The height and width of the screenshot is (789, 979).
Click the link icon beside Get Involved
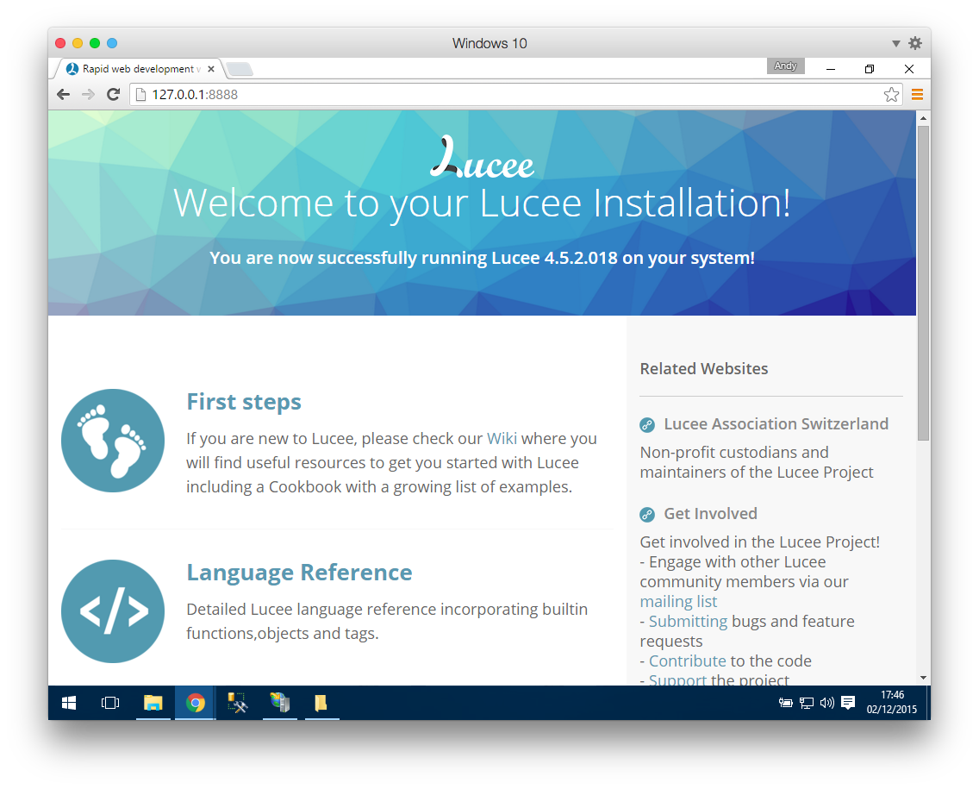647,515
